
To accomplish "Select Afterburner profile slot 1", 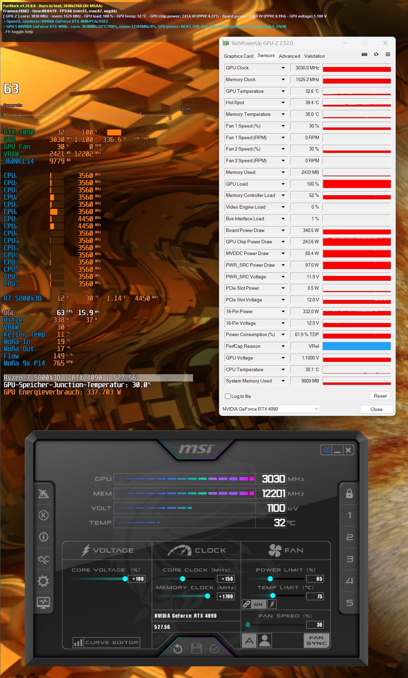I will pyautogui.click(x=350, y=515).
